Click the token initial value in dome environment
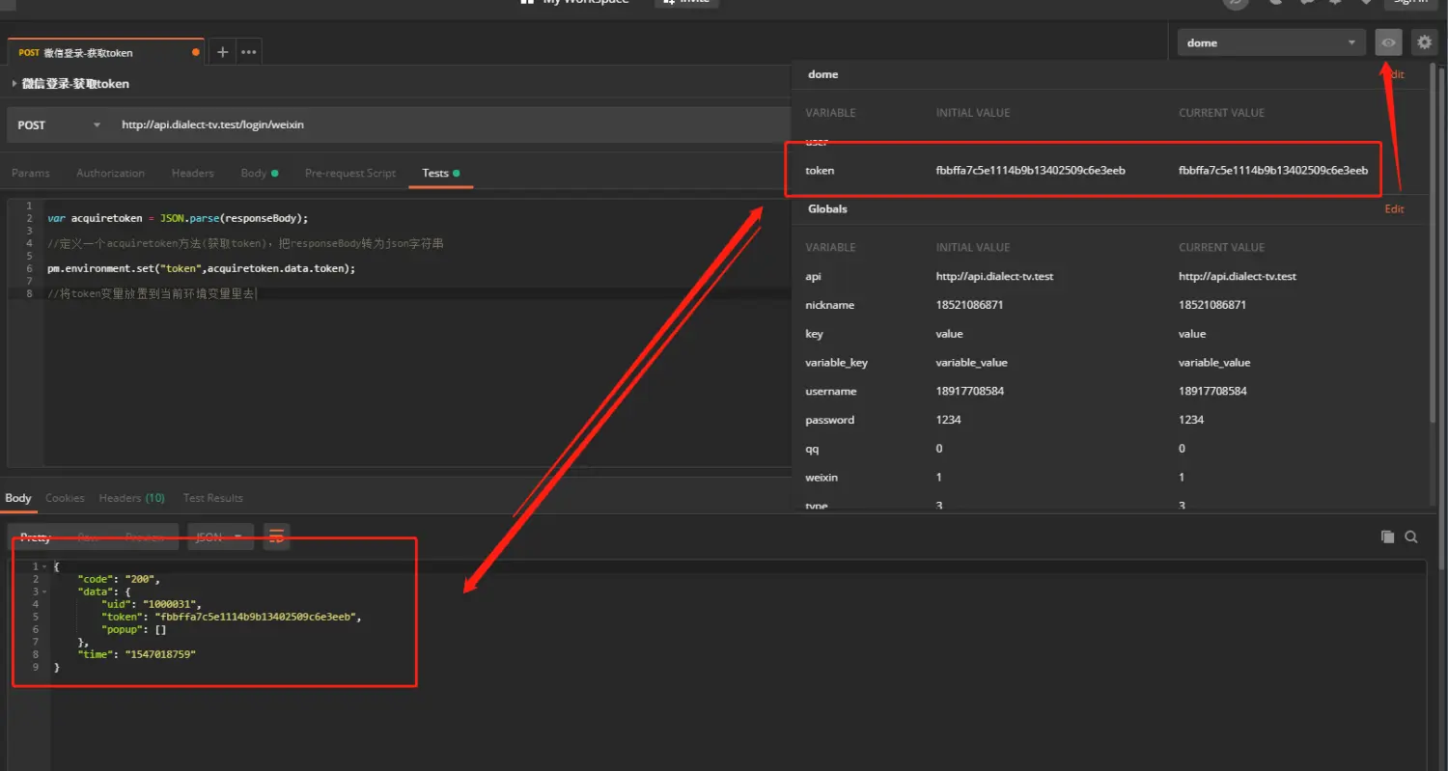Image resolution: width=1448 pixels, height=771 pixels. (x=1030, y=170)
